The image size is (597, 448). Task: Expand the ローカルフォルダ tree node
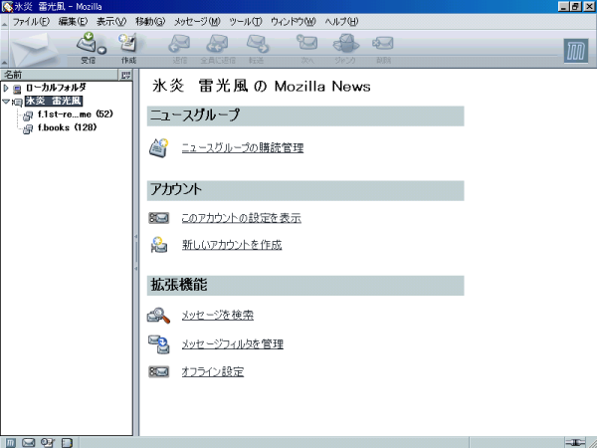point(5,89)
